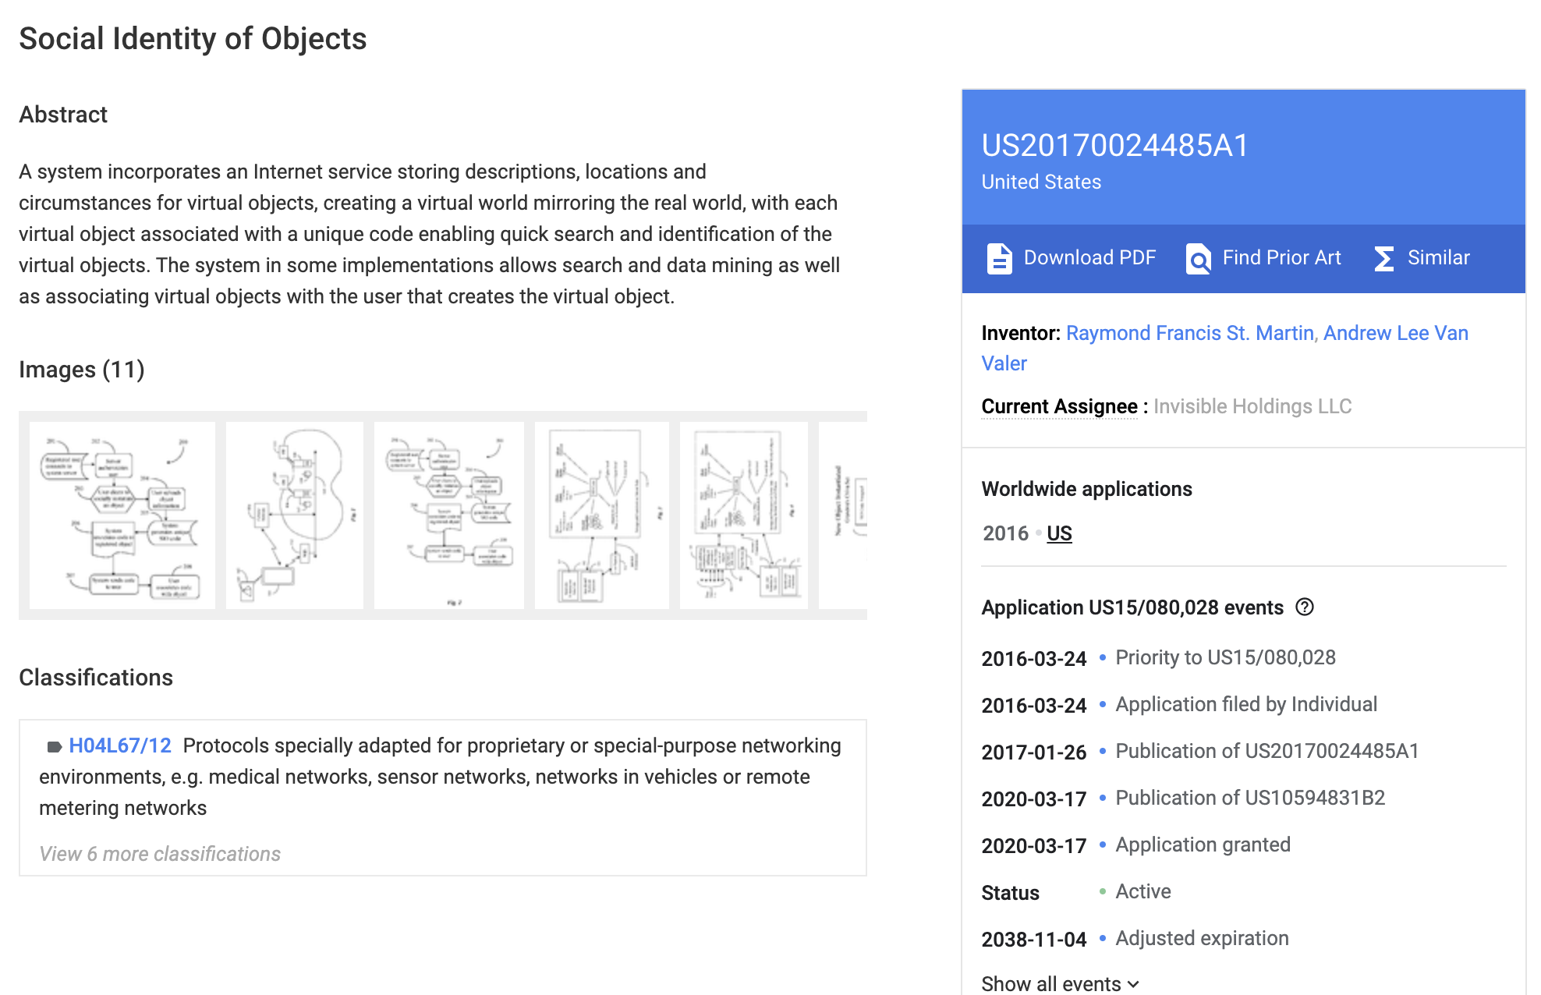Open the fifth patent figure thumbnail
This screenshot has width=1541, height=995.
click(x=744, y=515)
